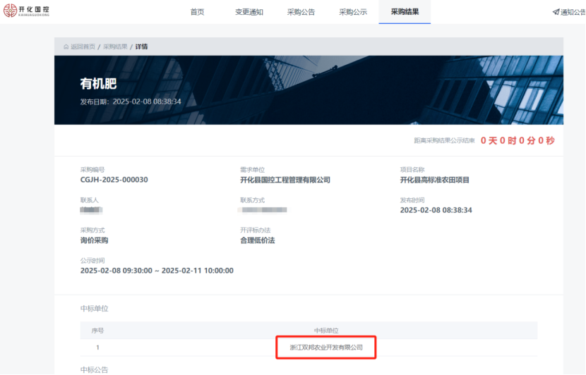
Task: Select the 采购公示 navigation tab
Action: (352, 12)
